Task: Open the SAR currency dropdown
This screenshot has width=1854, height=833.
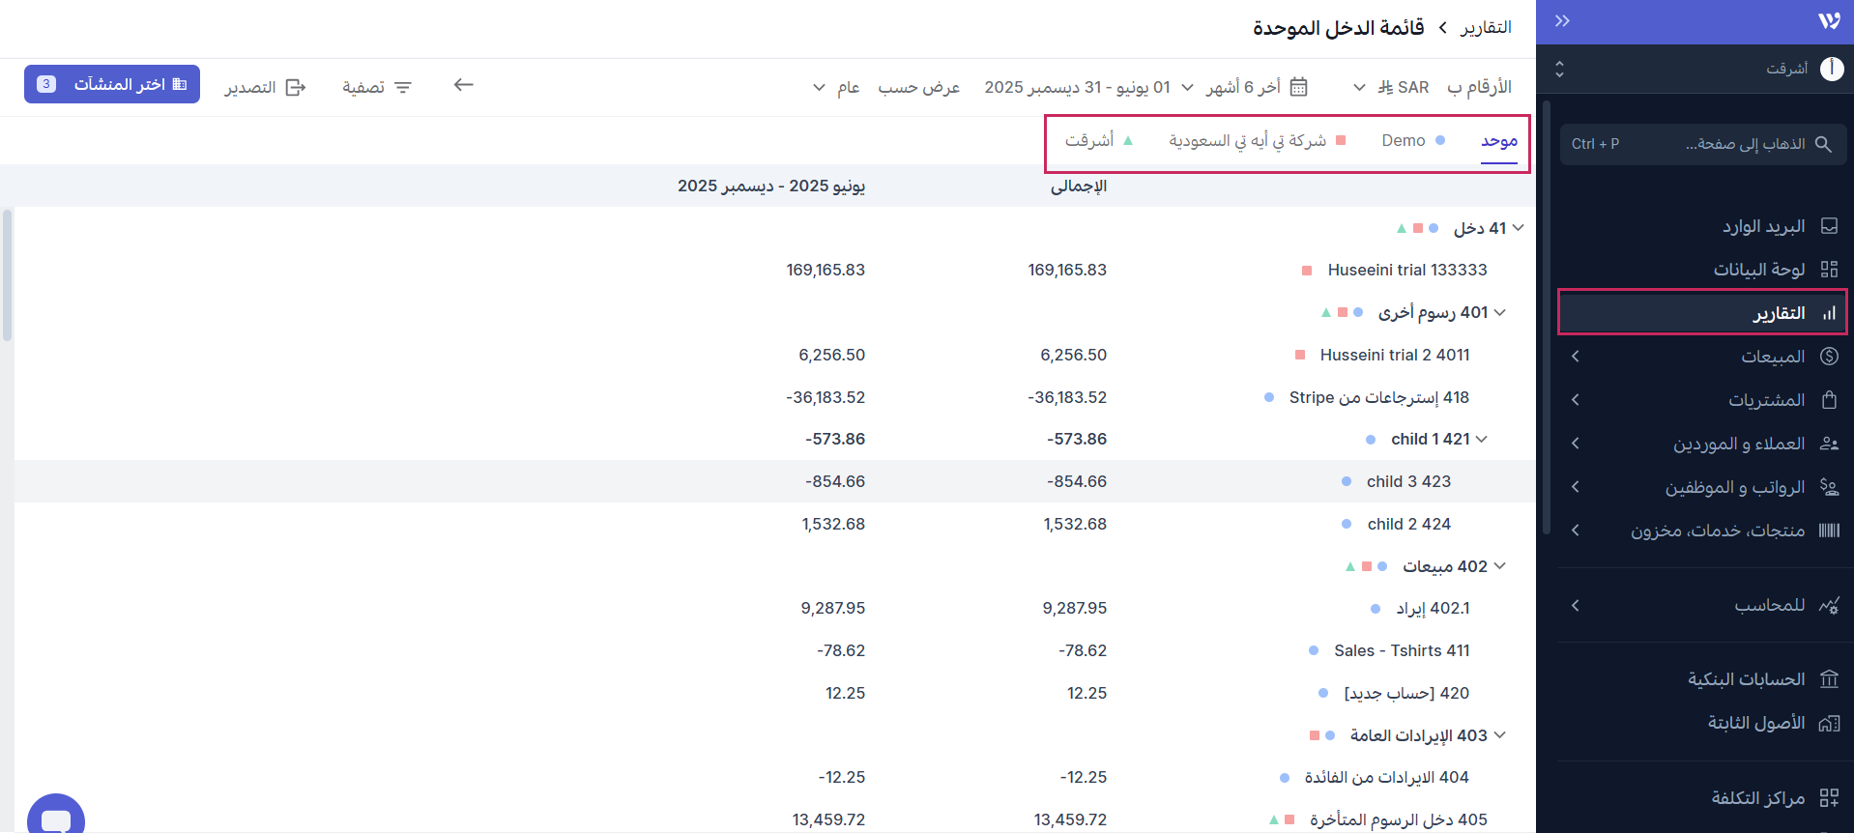Action: (x=1371, y=87)
